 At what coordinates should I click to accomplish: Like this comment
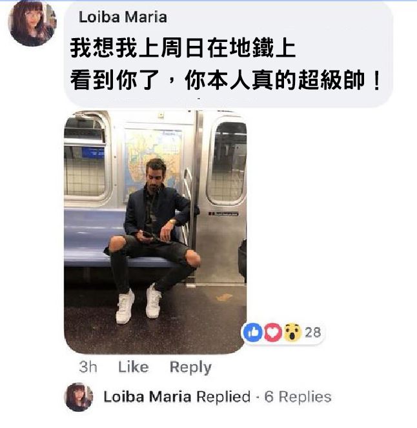[134, 367]
